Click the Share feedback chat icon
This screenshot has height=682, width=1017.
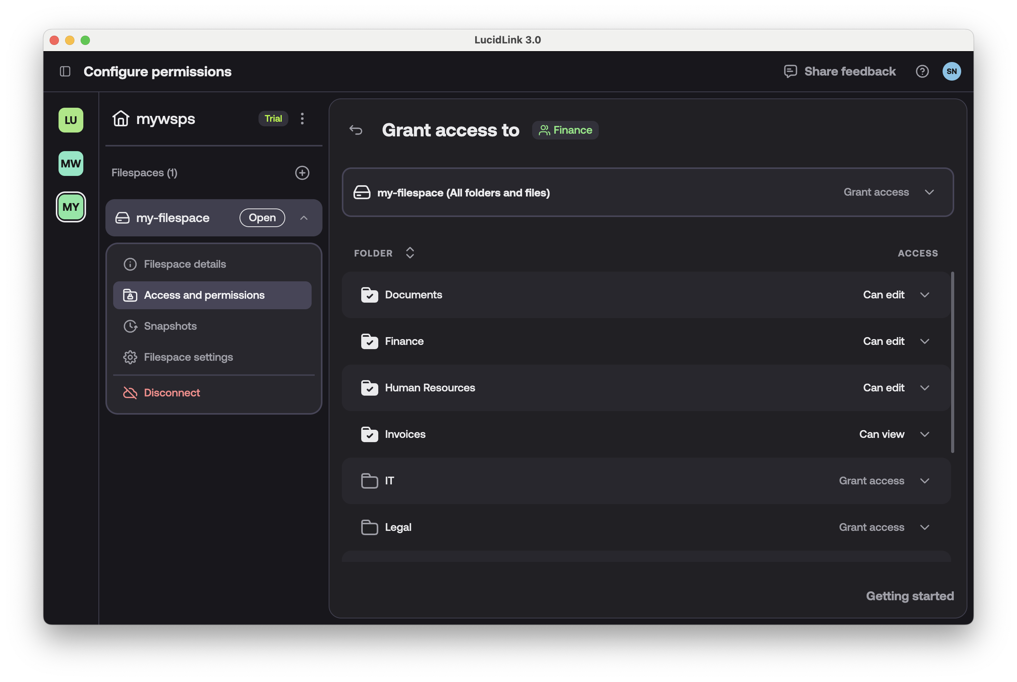pos(790,71)
